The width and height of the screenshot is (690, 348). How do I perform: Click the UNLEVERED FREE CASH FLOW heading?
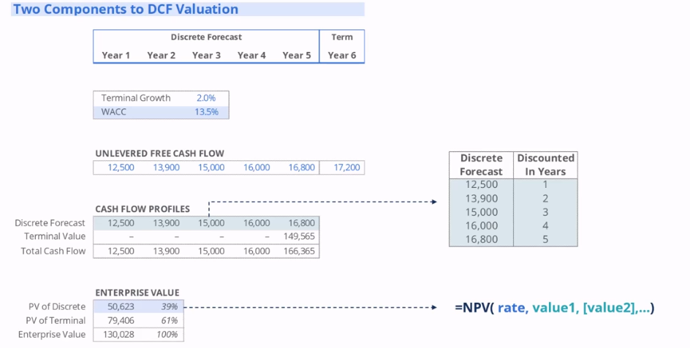pos(159,154)
